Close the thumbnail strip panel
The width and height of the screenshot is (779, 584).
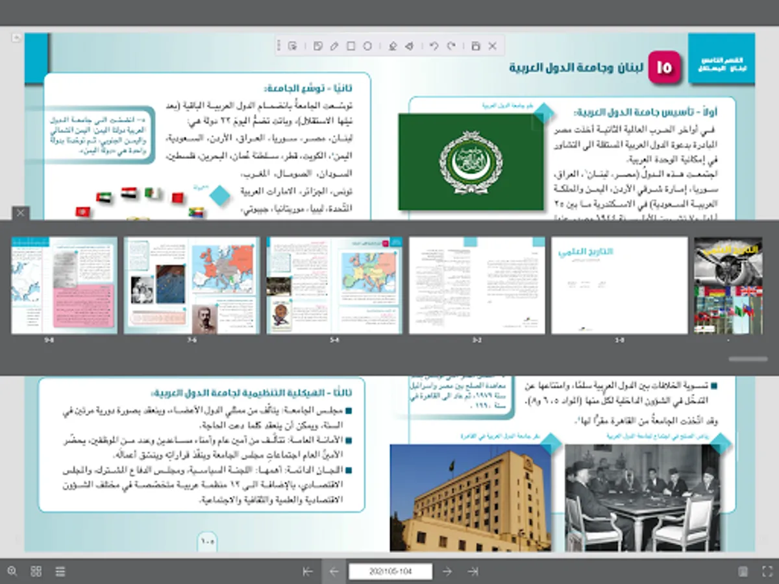pyautogui.click(x=21, y=213)
